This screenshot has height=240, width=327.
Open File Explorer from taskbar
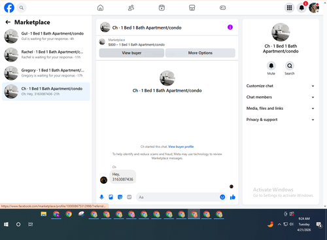pos(44,214)
